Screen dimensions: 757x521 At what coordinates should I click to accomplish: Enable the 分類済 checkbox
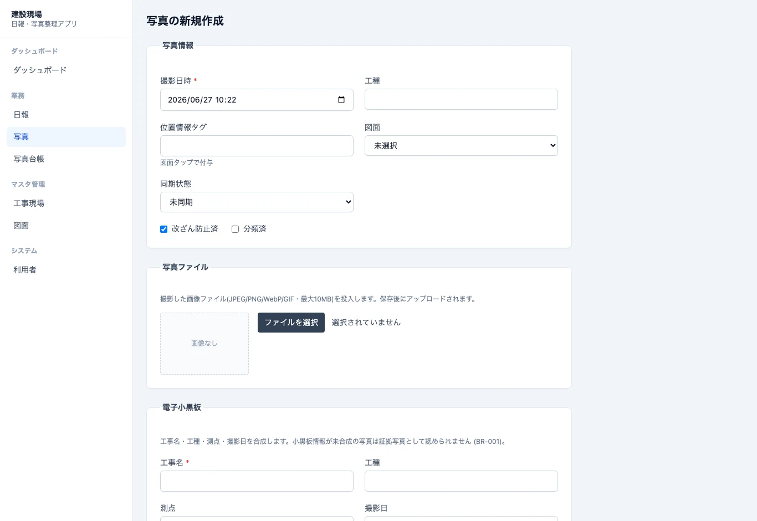click(x=236, y=229)
